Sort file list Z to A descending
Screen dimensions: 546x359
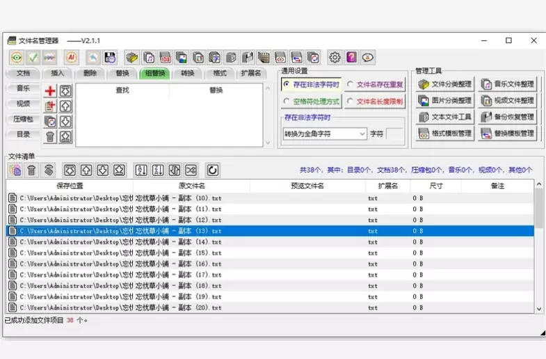[158, 170]
